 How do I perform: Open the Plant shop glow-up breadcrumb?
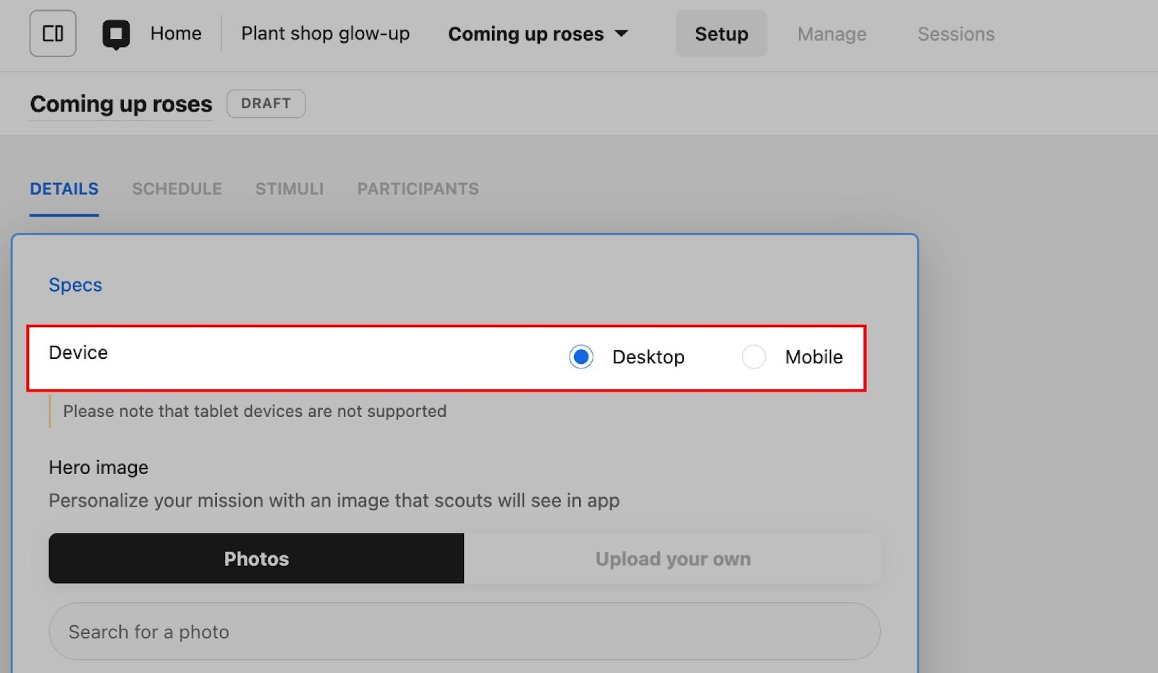pyautogui.click(x=325, y=33)
